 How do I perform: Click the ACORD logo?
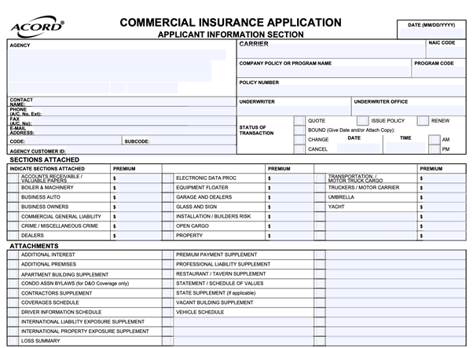tap(37, 28)
